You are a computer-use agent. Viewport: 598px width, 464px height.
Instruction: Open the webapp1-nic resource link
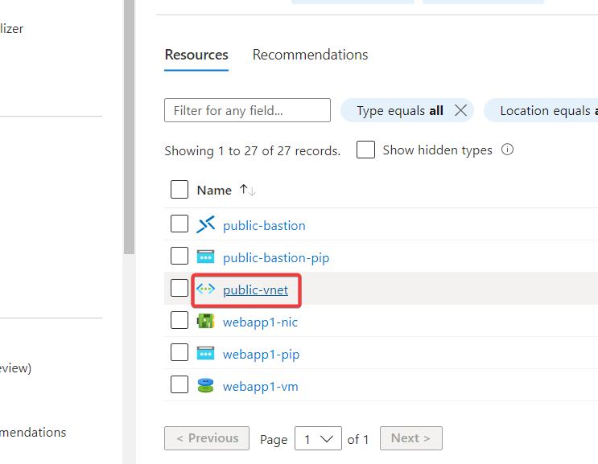click(260, 322)
